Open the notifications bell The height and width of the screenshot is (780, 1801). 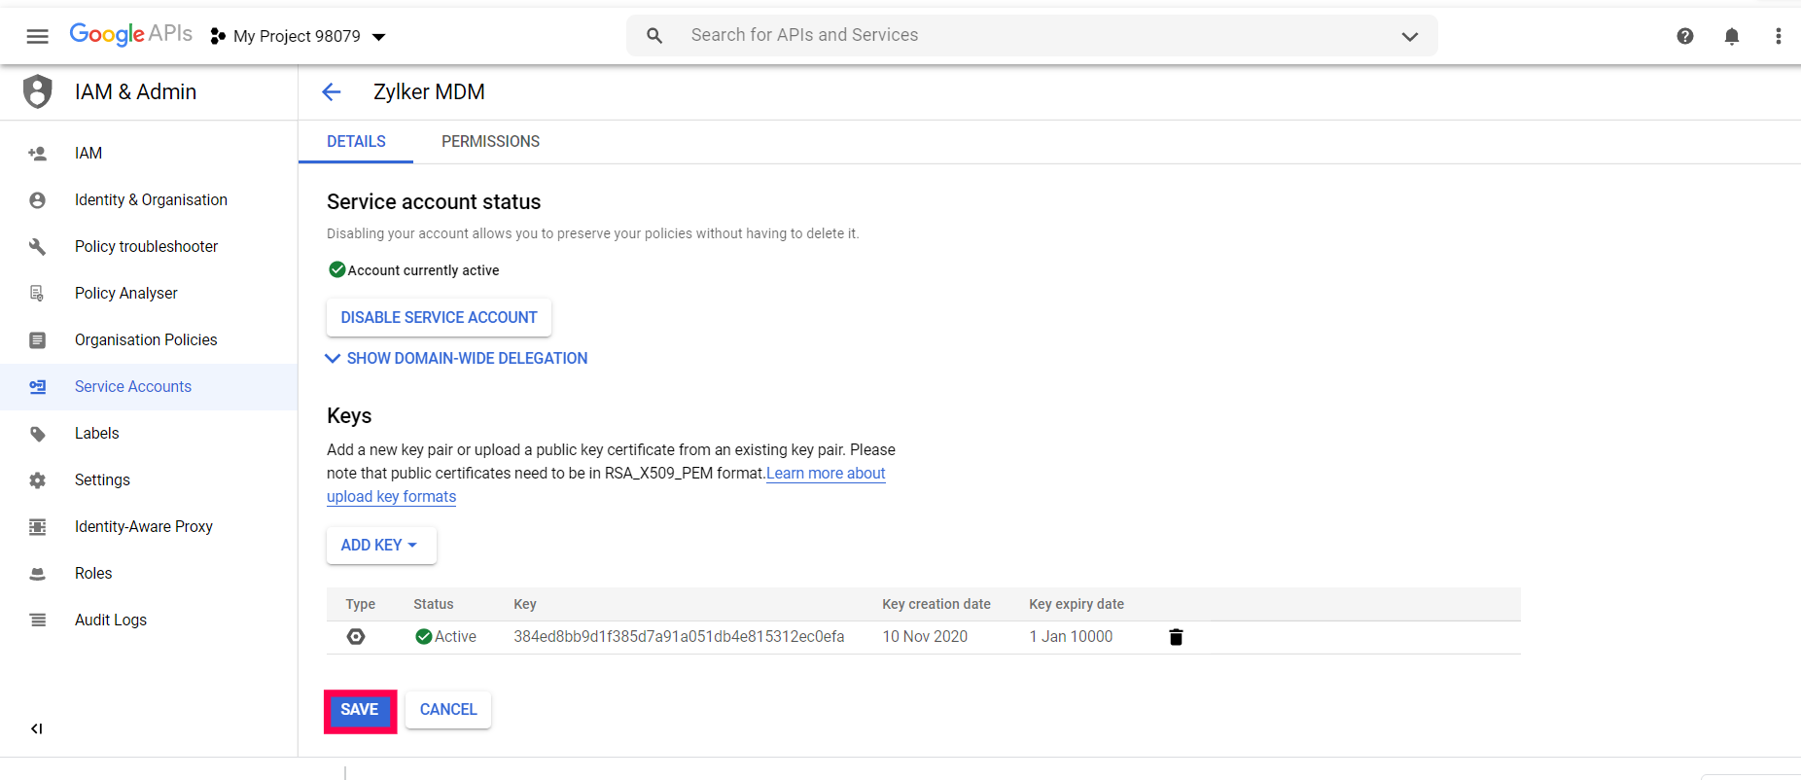(1732, 36)
